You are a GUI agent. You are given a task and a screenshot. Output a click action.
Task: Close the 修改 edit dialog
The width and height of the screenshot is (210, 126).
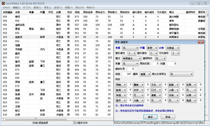[x=201, y=42]
